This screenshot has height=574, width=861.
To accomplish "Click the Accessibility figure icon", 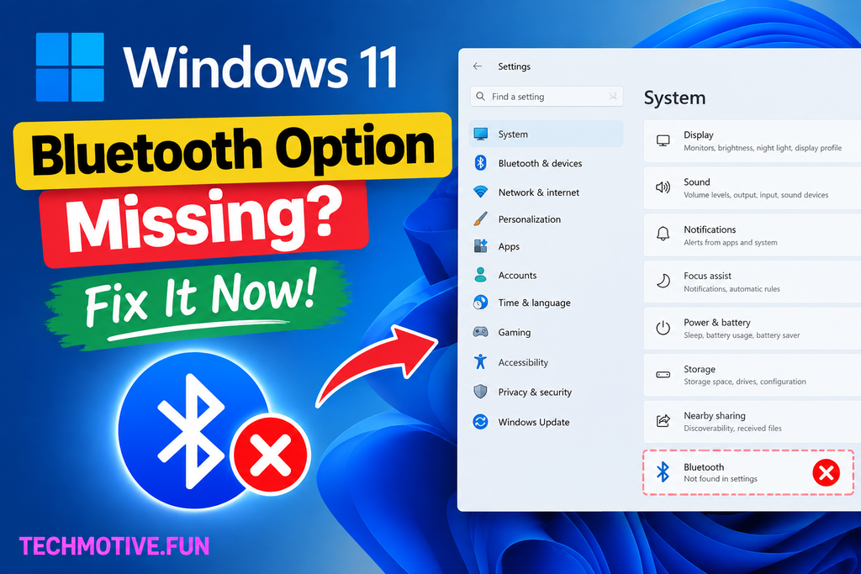I will click(480, 361).
